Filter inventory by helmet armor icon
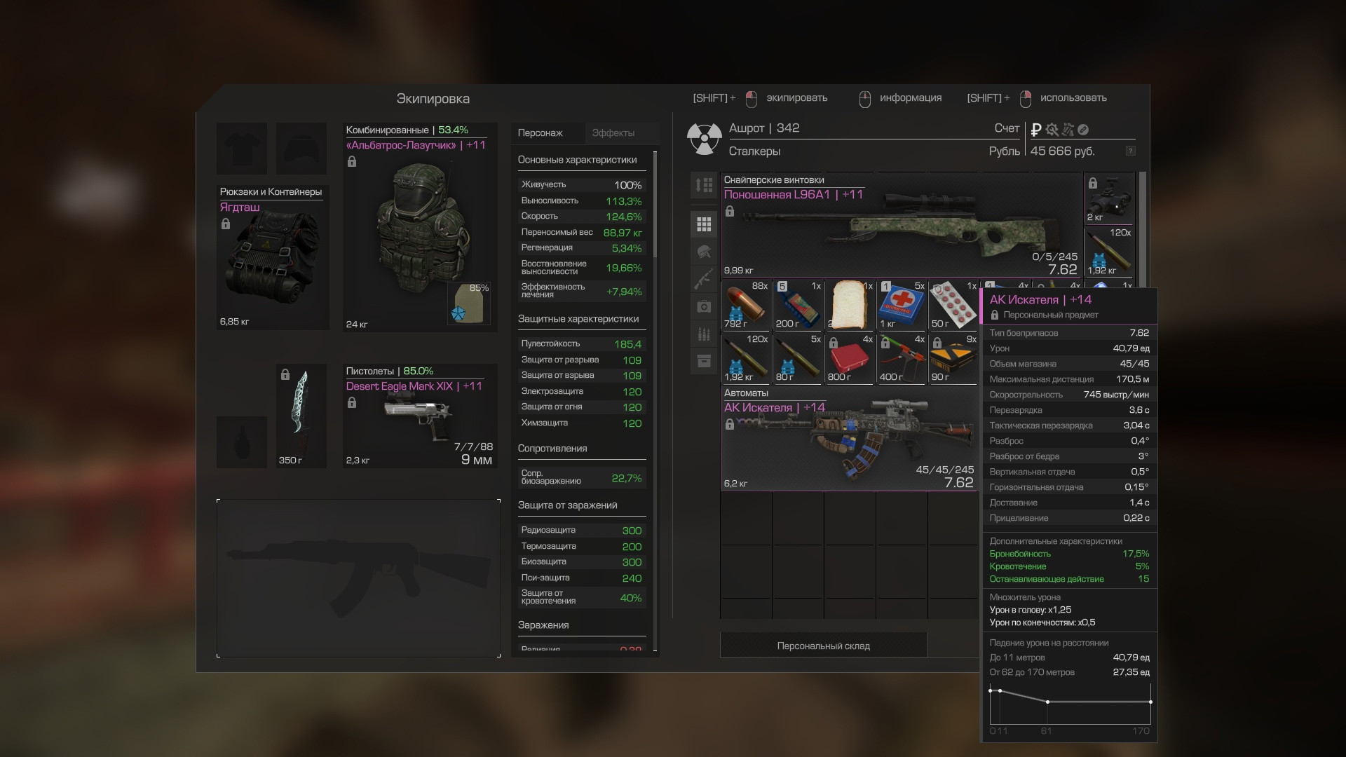 pyautogui.click(x=704, y=252)
